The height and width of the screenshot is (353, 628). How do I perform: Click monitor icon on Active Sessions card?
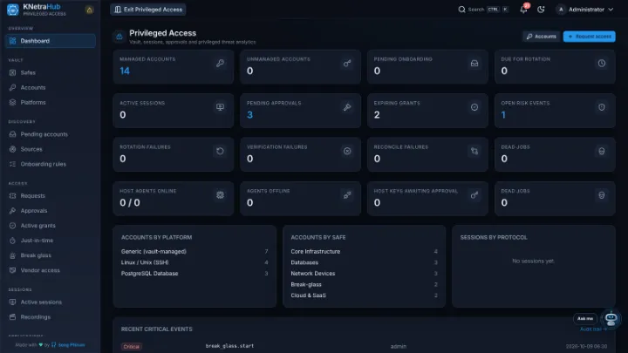(221, 107)
